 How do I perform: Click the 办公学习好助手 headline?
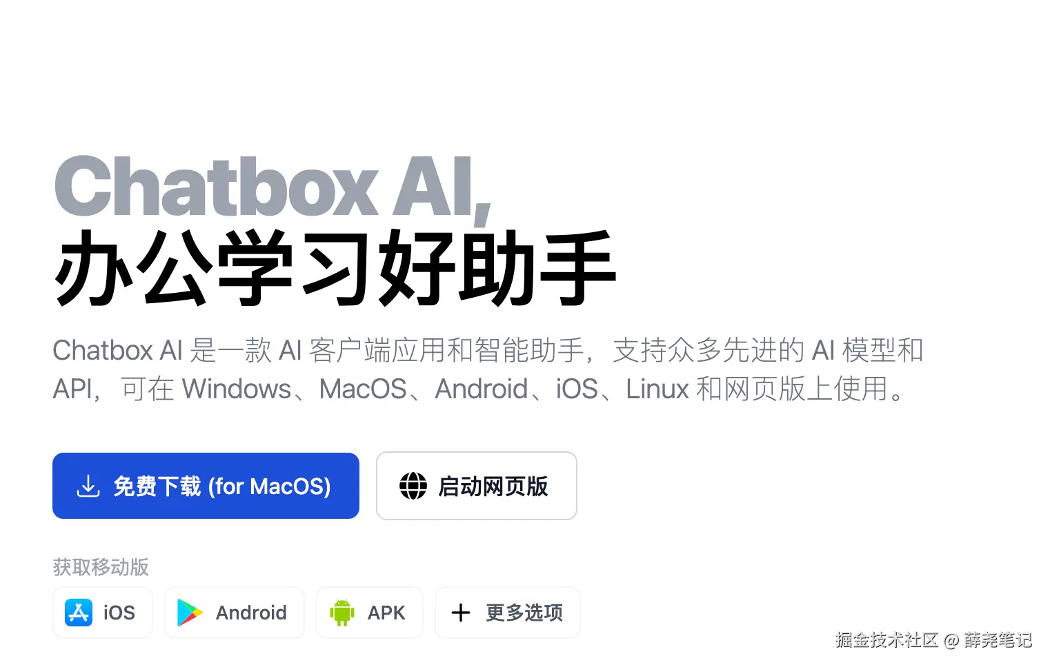coord(335,268)
